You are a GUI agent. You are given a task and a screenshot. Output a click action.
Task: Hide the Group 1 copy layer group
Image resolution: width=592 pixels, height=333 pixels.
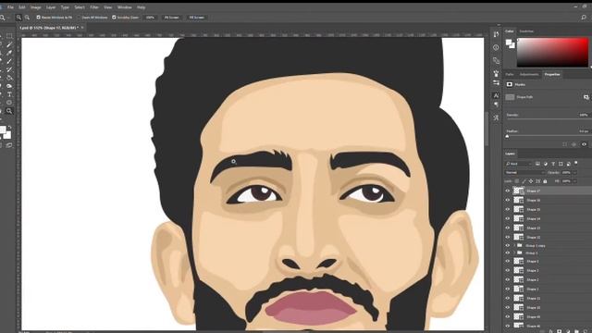pyautogui.click(x=508, y=246)
